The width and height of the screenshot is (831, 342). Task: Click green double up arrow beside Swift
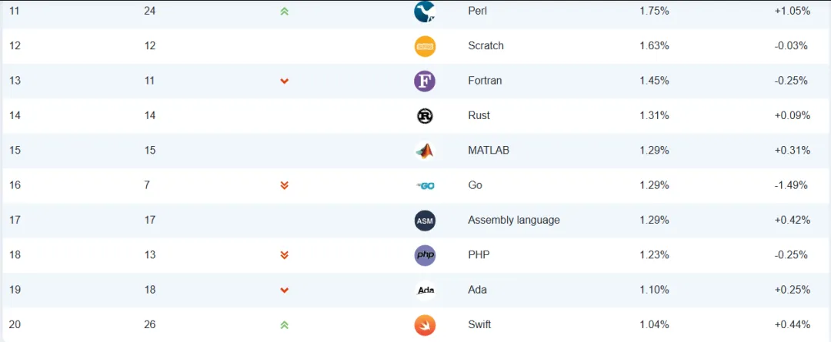pos(284,325)
